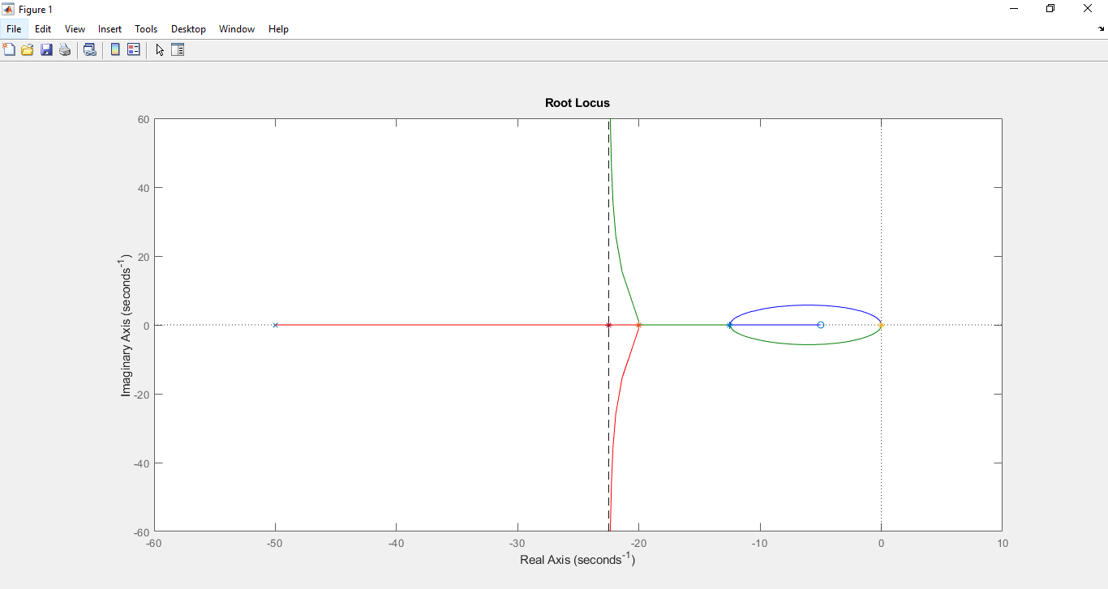Click the pole marker near -12.5
The width and height of the screenshot is (1108, 589).
[730, 325]
